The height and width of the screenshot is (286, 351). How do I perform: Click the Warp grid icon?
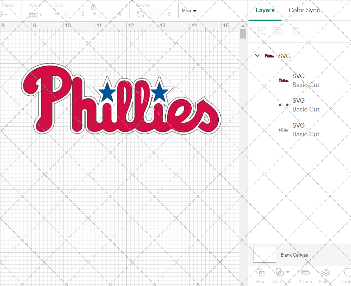tap(33, 15)
